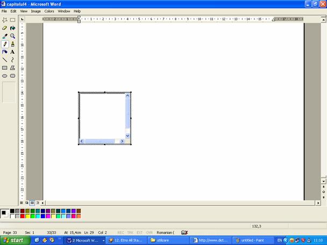Open the Colors menu
The height and width of the screenshot is (245, 327).
(x=49, y=11)
